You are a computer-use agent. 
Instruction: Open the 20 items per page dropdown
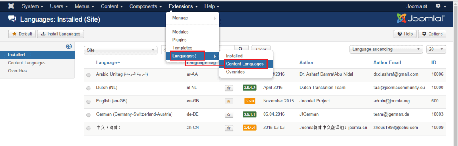point(436,49)
